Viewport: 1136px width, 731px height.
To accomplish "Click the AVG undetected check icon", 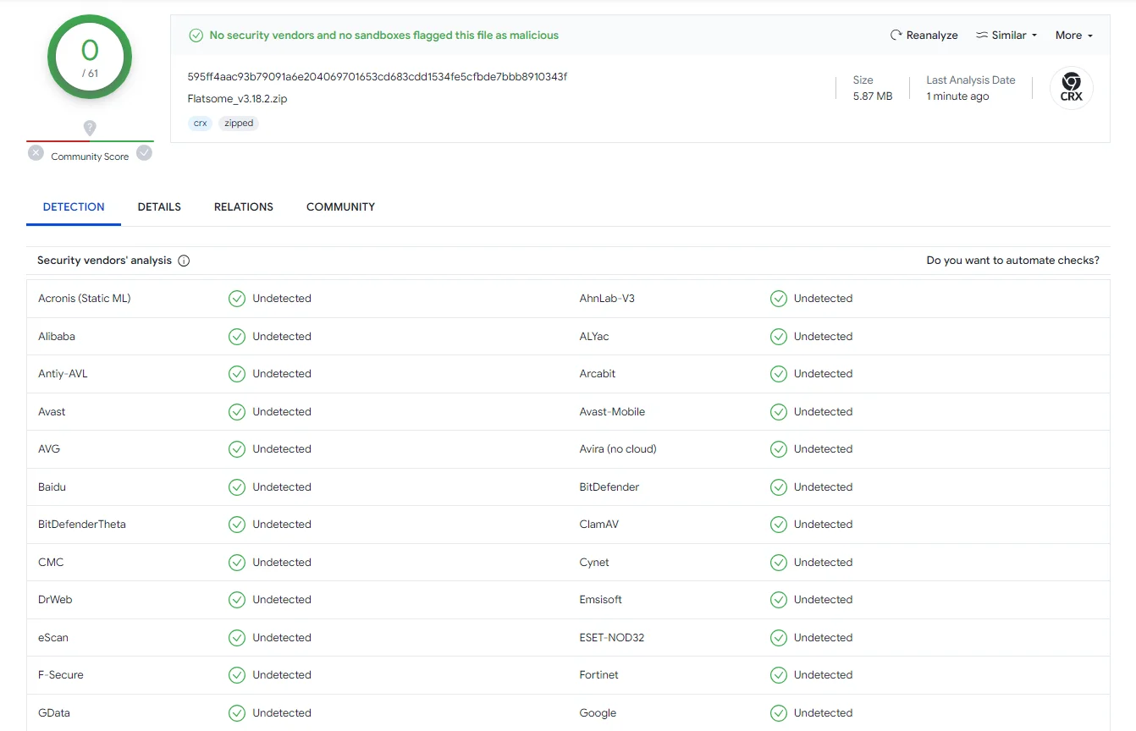I will pos(237,449).
